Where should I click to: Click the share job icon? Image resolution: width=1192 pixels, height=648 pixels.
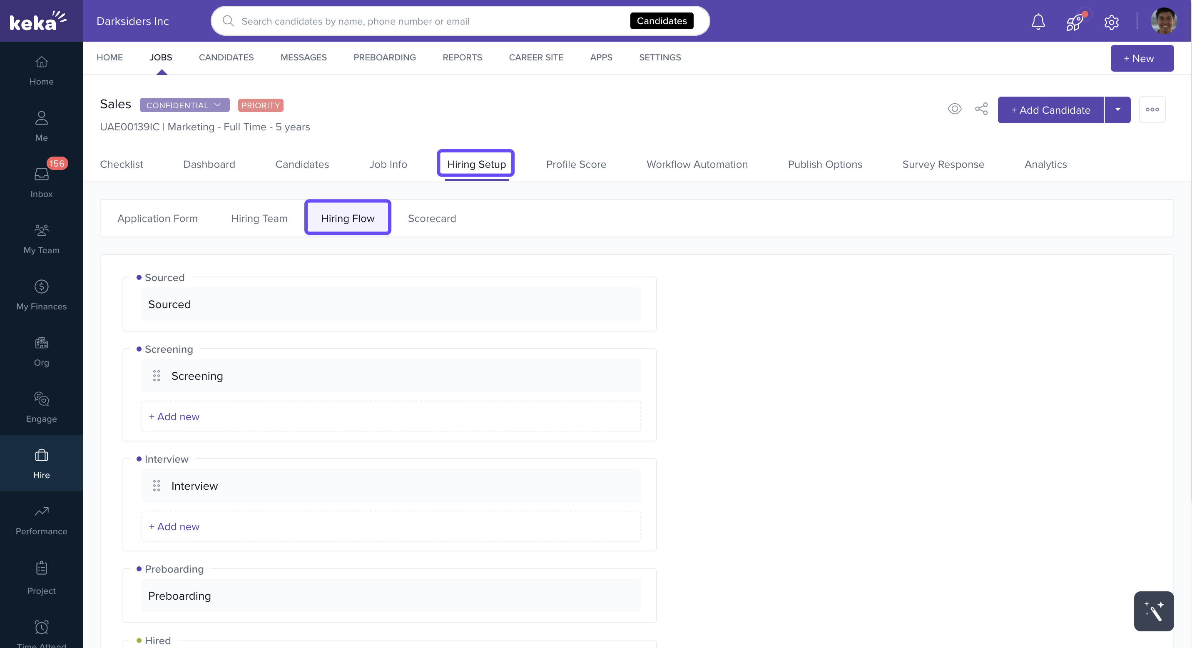coord(981,109)
